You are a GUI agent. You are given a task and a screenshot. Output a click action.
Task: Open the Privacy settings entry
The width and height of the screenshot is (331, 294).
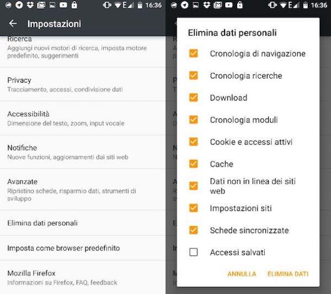click(83, 84)
